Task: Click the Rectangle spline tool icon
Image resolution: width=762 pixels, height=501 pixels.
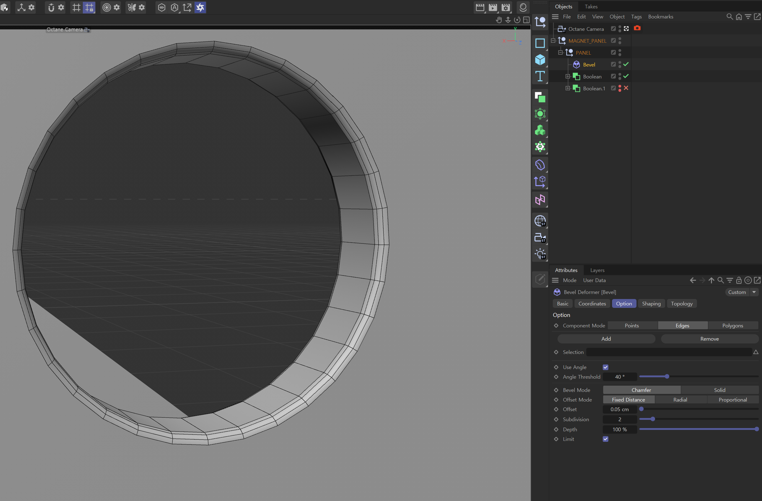Action: (540, 43)
